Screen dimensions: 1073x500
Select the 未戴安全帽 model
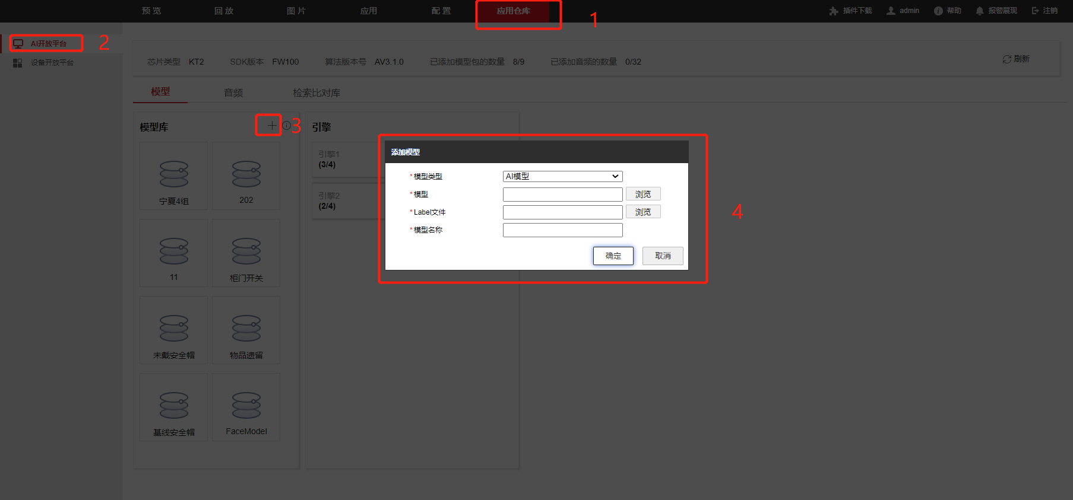(174, 329)
